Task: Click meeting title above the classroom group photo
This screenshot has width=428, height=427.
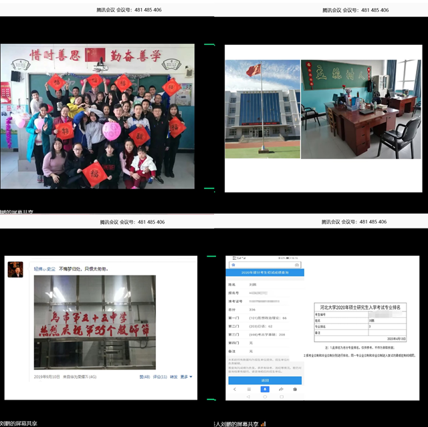Action: tap(129, 10)
